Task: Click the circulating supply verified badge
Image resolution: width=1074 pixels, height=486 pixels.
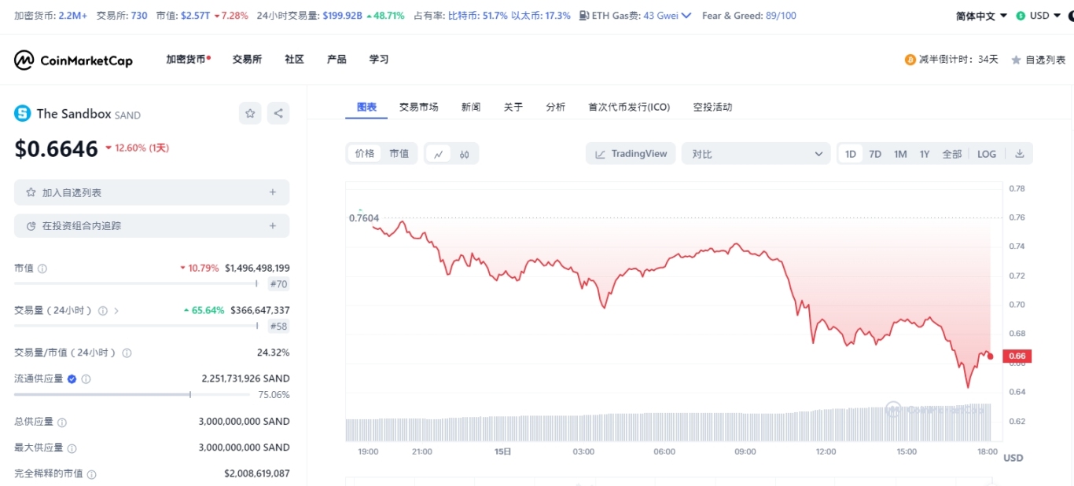Action: (72, 378)
